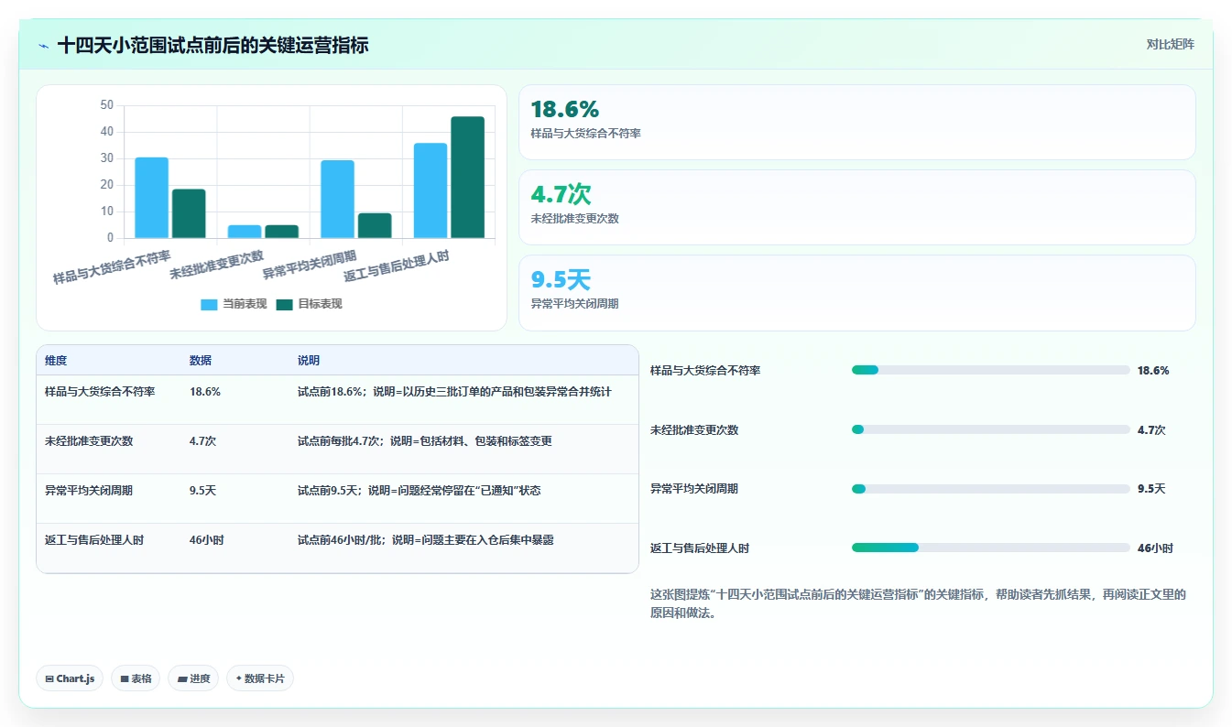Image resolution: width=1232 pixels, height=727 pixels.
Task: Click the description starting 试点前46小时/批
Action: coord(426,539)
